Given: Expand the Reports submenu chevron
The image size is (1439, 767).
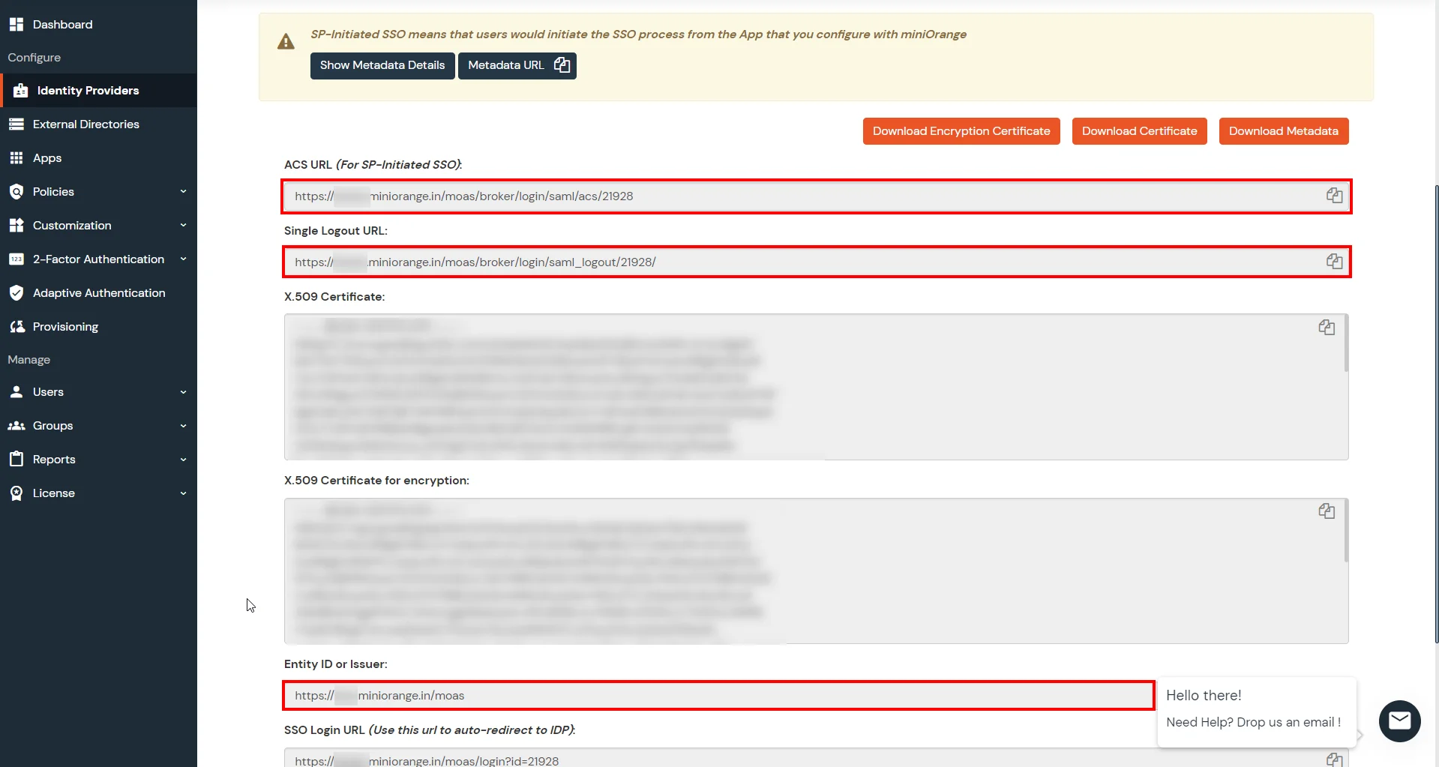Looking at the screenshot, I should [x=183, y=460].
